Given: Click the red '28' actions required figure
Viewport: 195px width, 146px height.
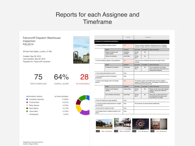Looking at the screenshot, I should (x=84, y=77).
